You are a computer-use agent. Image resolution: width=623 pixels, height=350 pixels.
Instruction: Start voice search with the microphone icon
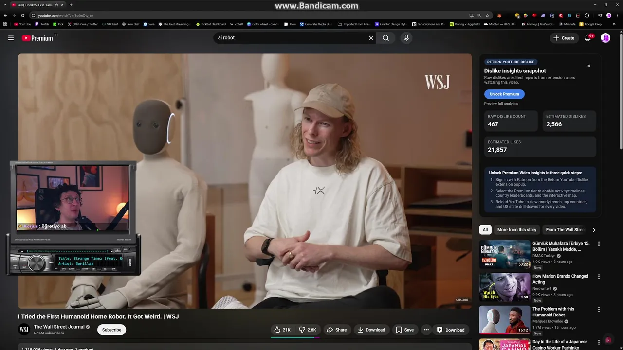(x=406, y=38)
